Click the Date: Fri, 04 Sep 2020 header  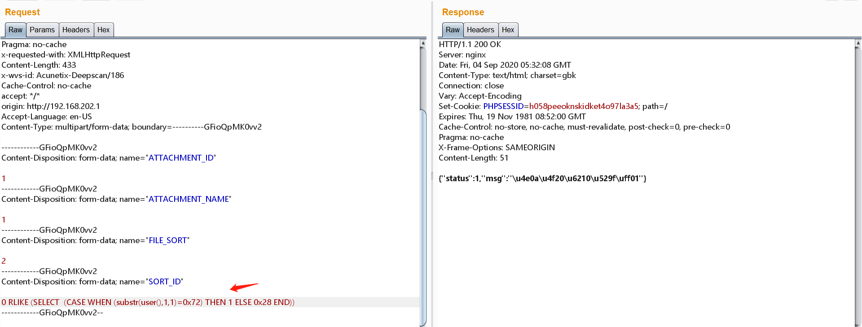(x=505, y=65)
